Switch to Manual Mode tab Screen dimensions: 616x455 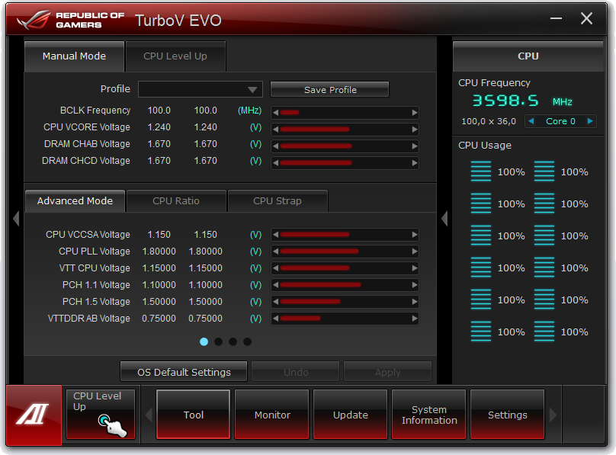(x=74, y=56)
